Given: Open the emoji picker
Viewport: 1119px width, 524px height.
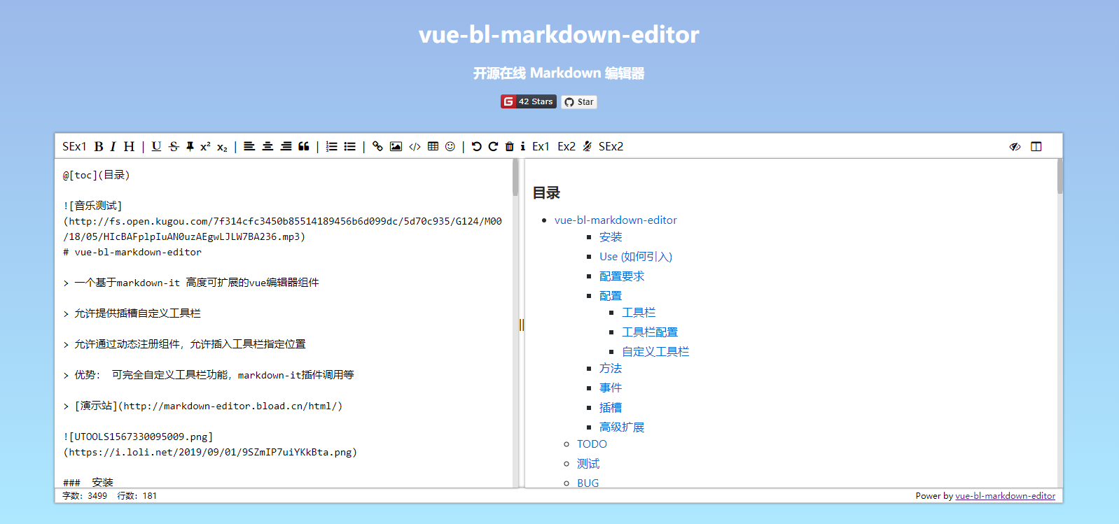Looking at the screenshot, I should click(450, 146).
